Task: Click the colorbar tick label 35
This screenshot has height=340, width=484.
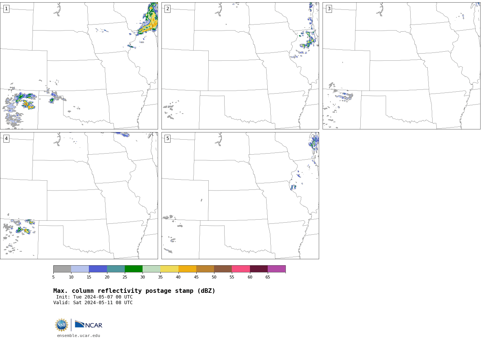Action: 160,277
